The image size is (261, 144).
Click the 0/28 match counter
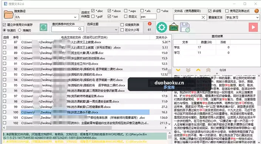tap(222, 70)
